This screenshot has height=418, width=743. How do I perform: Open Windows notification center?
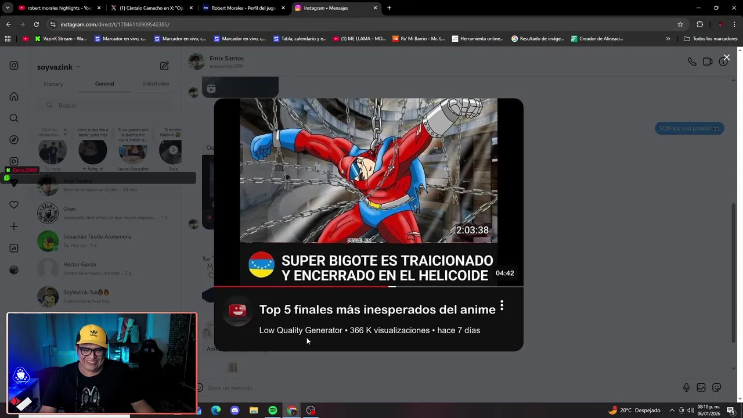(x=731, y=410)
